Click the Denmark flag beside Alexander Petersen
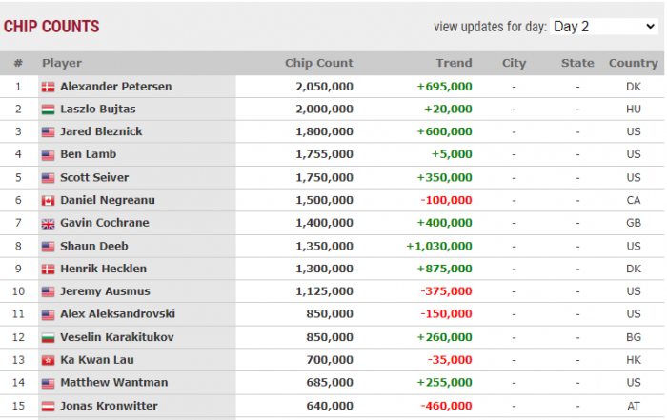667x420 pixels. coord(48,88)
